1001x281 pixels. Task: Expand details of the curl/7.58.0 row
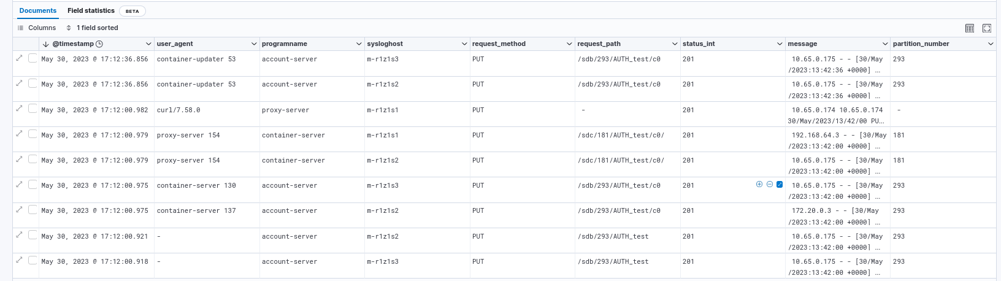tap(19, 109)
